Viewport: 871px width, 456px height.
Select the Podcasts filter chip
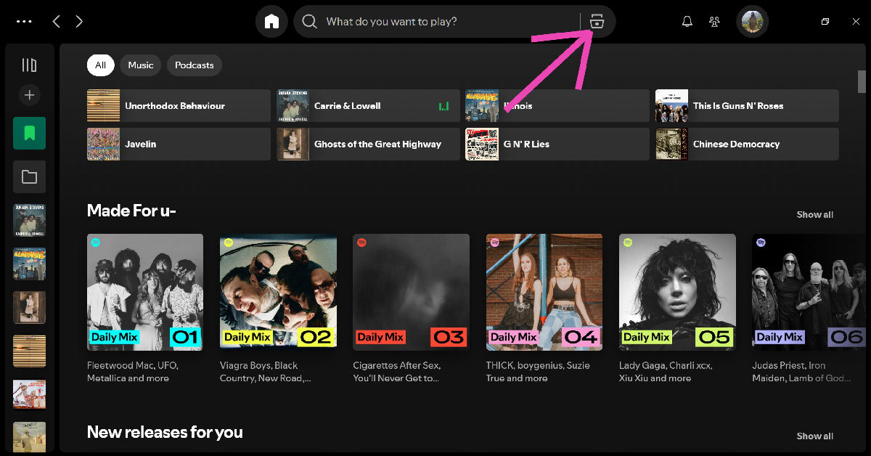[195, 65]
